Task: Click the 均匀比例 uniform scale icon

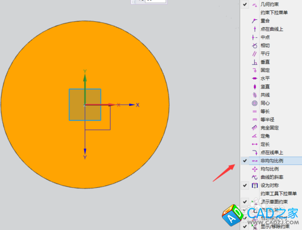Action: click(254, 169)
